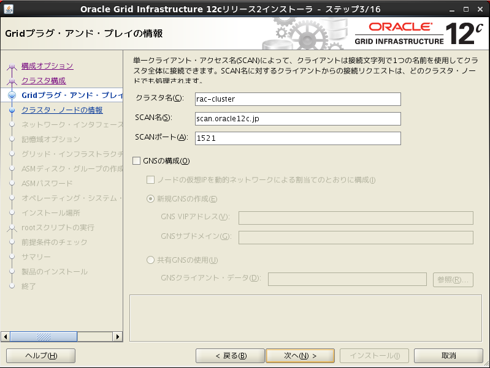Click the 構成オプション step bullet icon
The width and height of the screenshot is (490, 368).
coord(12,66)
